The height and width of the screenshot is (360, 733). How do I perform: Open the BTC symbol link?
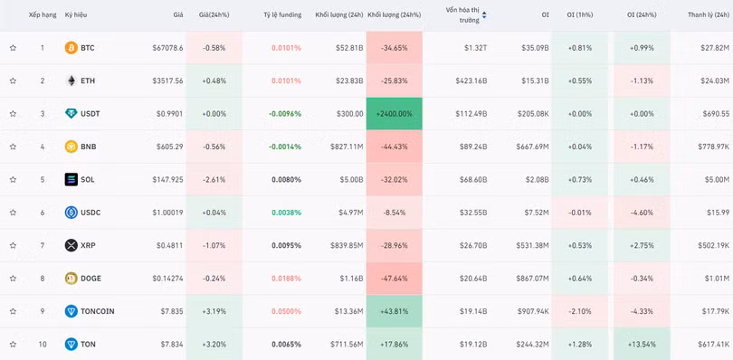tap(88, 48)
